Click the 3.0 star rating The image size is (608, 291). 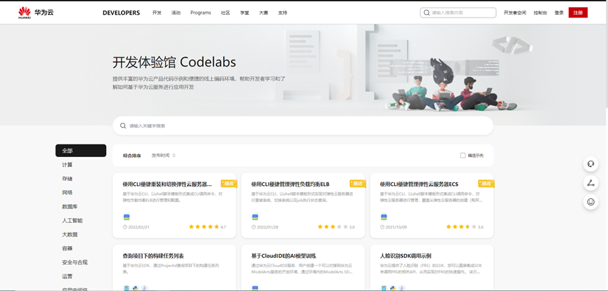pos(336,226)
